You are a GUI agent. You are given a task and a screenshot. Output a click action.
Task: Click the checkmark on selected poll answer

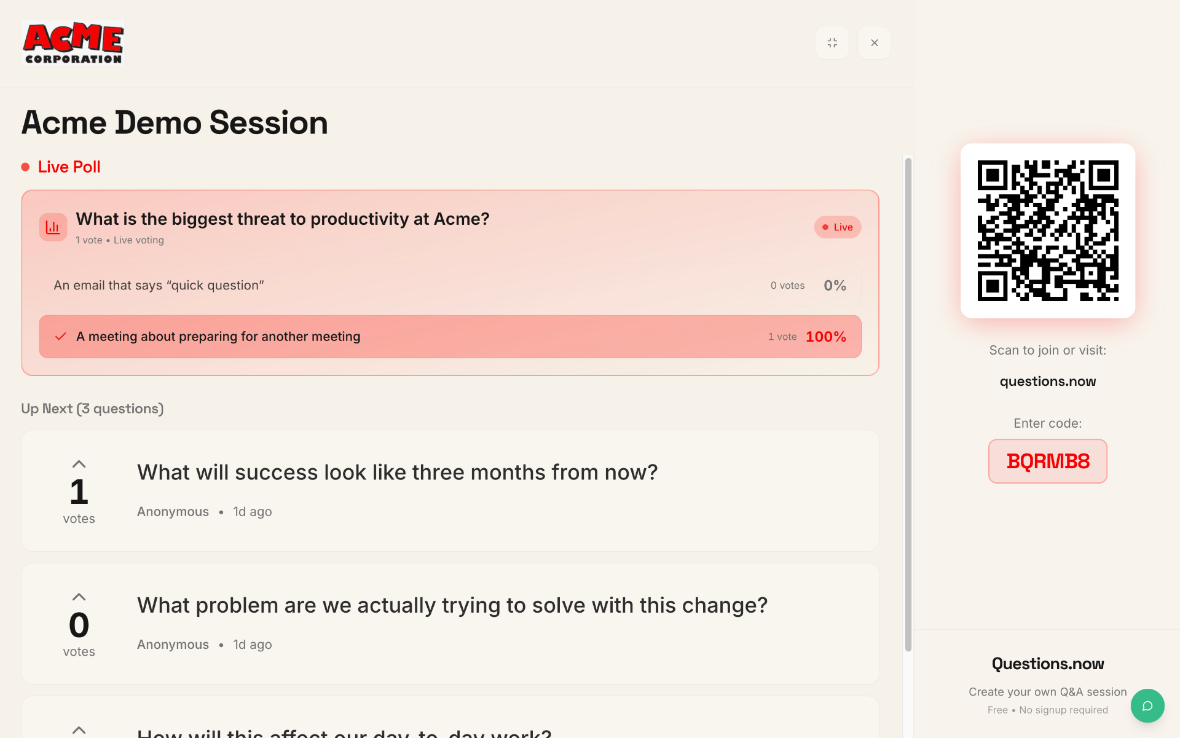point(60,337)
